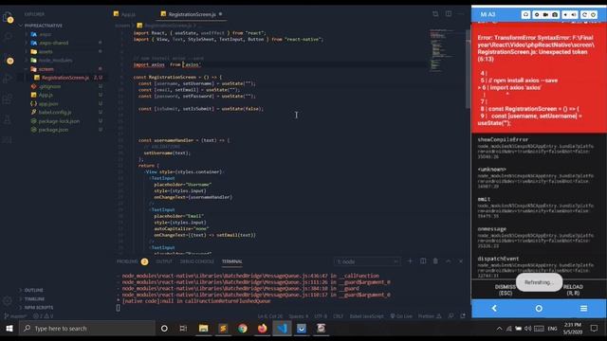Tap the Android back arrow on the phone
Viewport: 607px width, 341px height.
pyautogui.click(x=494, y=308)
